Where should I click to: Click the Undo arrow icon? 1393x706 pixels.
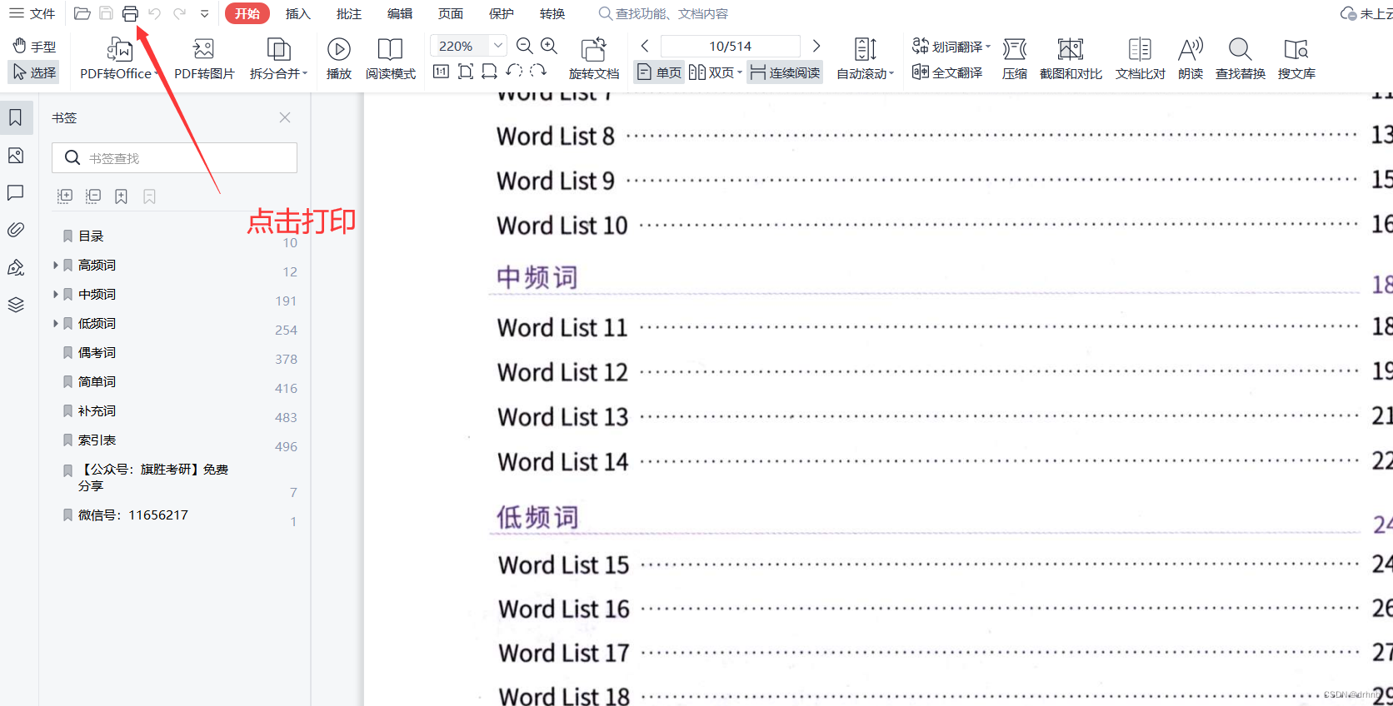pos(154,13)
